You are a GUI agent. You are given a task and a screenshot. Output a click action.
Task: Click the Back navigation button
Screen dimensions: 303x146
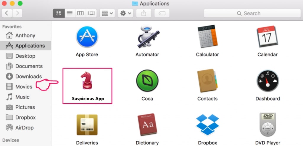pos(7,13)
